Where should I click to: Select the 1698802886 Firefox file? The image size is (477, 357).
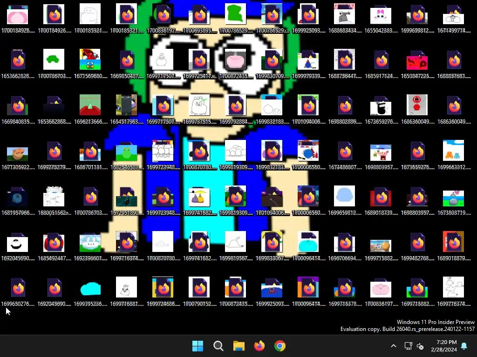[345, 105]
